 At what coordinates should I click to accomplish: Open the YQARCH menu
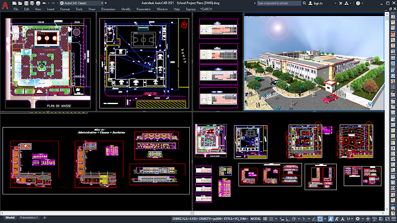(x=207, y=9)
